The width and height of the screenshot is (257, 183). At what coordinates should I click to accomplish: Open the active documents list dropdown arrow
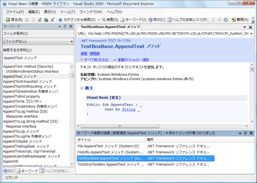(245, 27)
